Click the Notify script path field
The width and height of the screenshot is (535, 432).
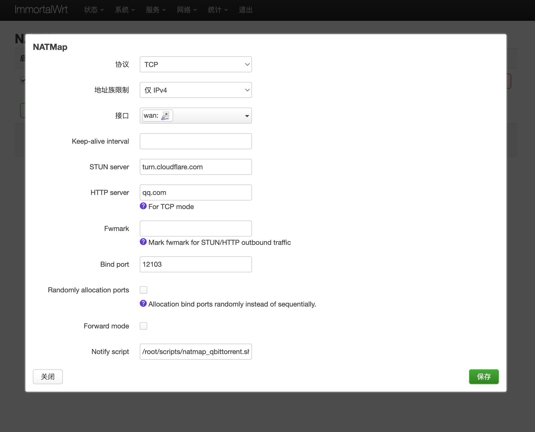tap(196, 352)
